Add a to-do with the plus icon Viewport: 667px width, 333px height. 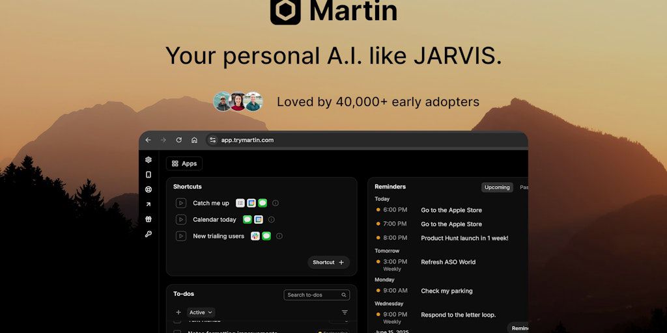pyautogui.click(x=178, y=312)
